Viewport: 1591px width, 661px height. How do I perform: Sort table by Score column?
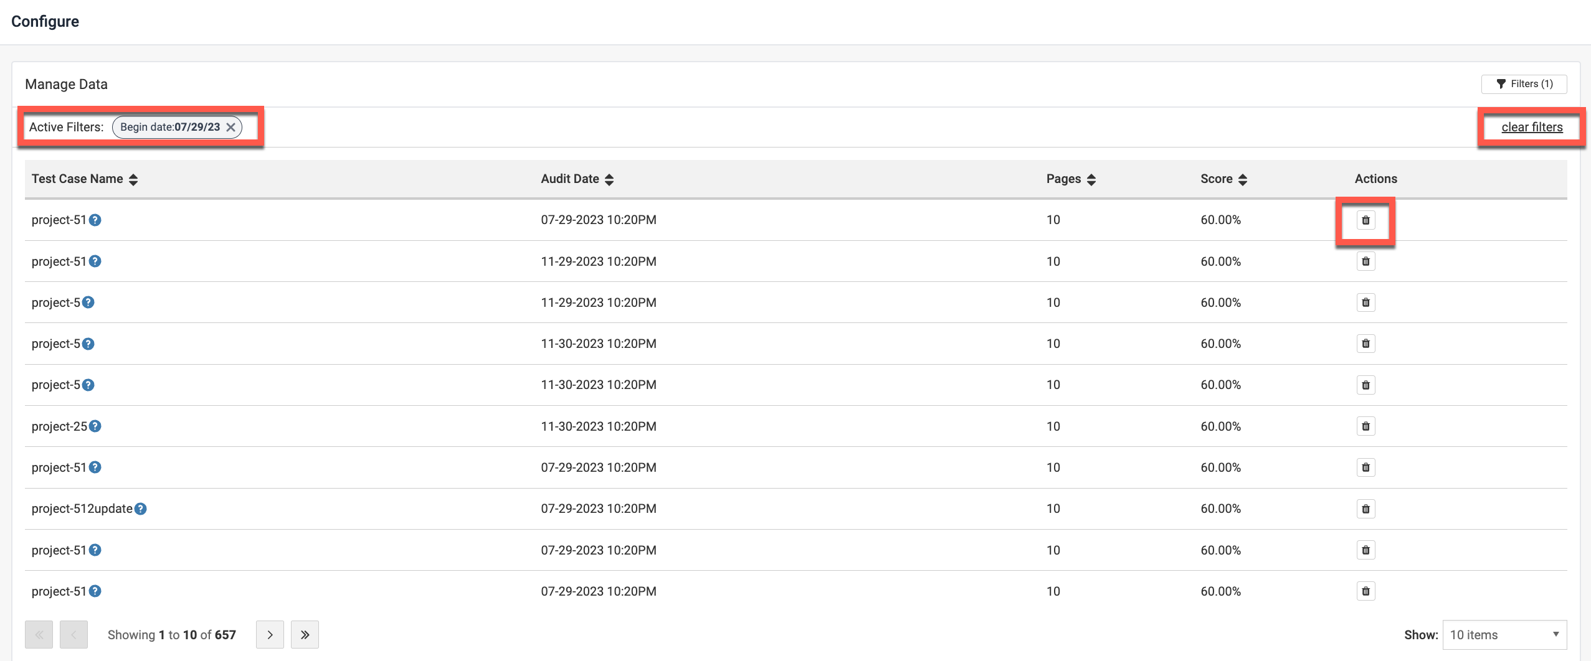[1243, 179]
